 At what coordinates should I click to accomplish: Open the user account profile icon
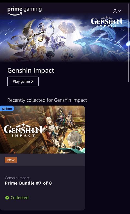[115, 11]
